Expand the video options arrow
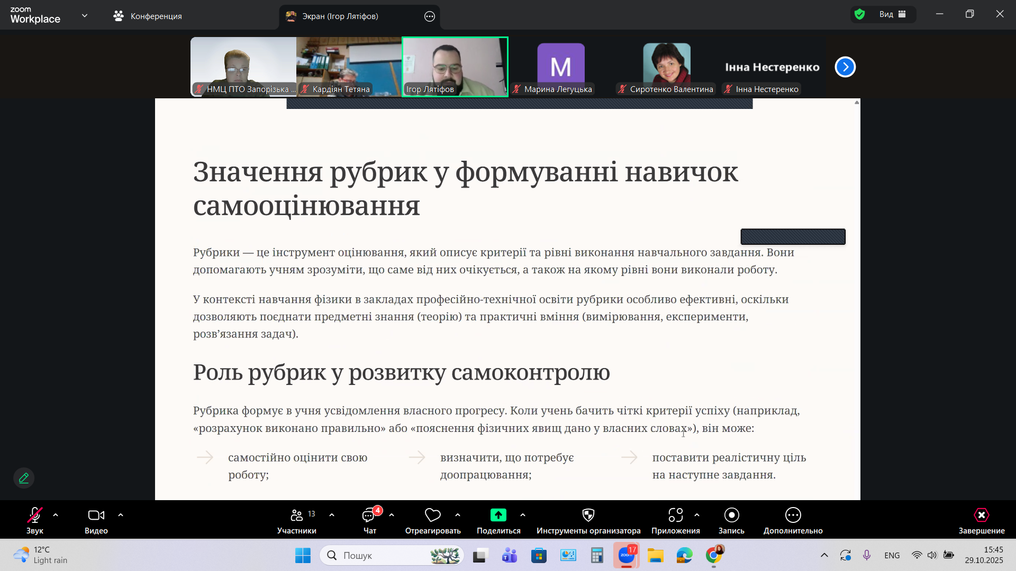The height and width of the screenshot is (571, 1016). 121,515
